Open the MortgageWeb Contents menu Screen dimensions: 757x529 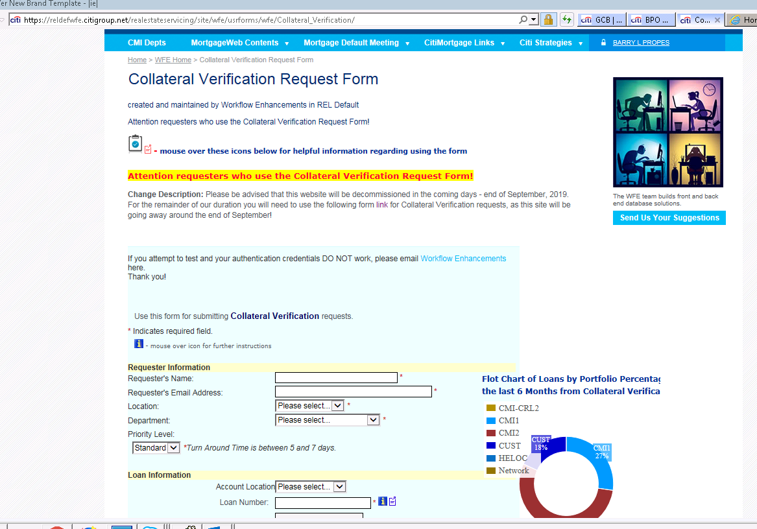tap(239, 43)
